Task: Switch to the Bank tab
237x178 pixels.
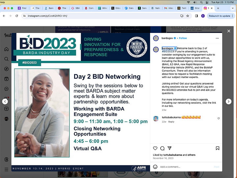Action: point(49,8)
